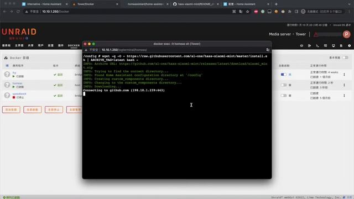The width and height of the screenshot is (354, 199).
Task: Click the leftmost Unraid toolbar icon beside log out
Action: click(x=301, y=45)
